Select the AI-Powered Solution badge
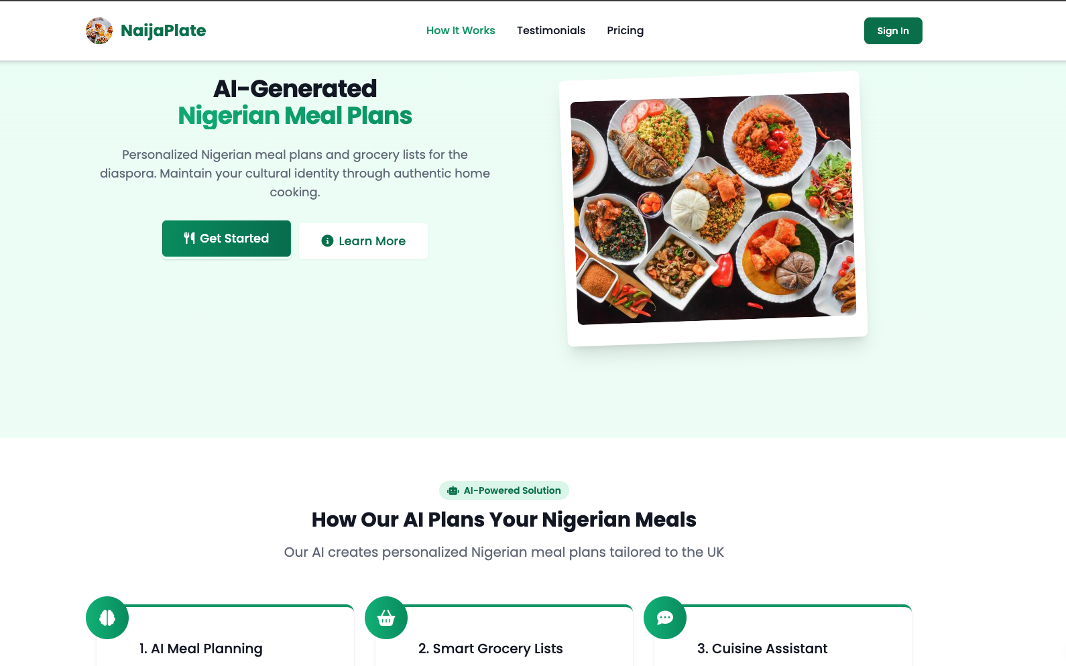 tap(504, 490)
